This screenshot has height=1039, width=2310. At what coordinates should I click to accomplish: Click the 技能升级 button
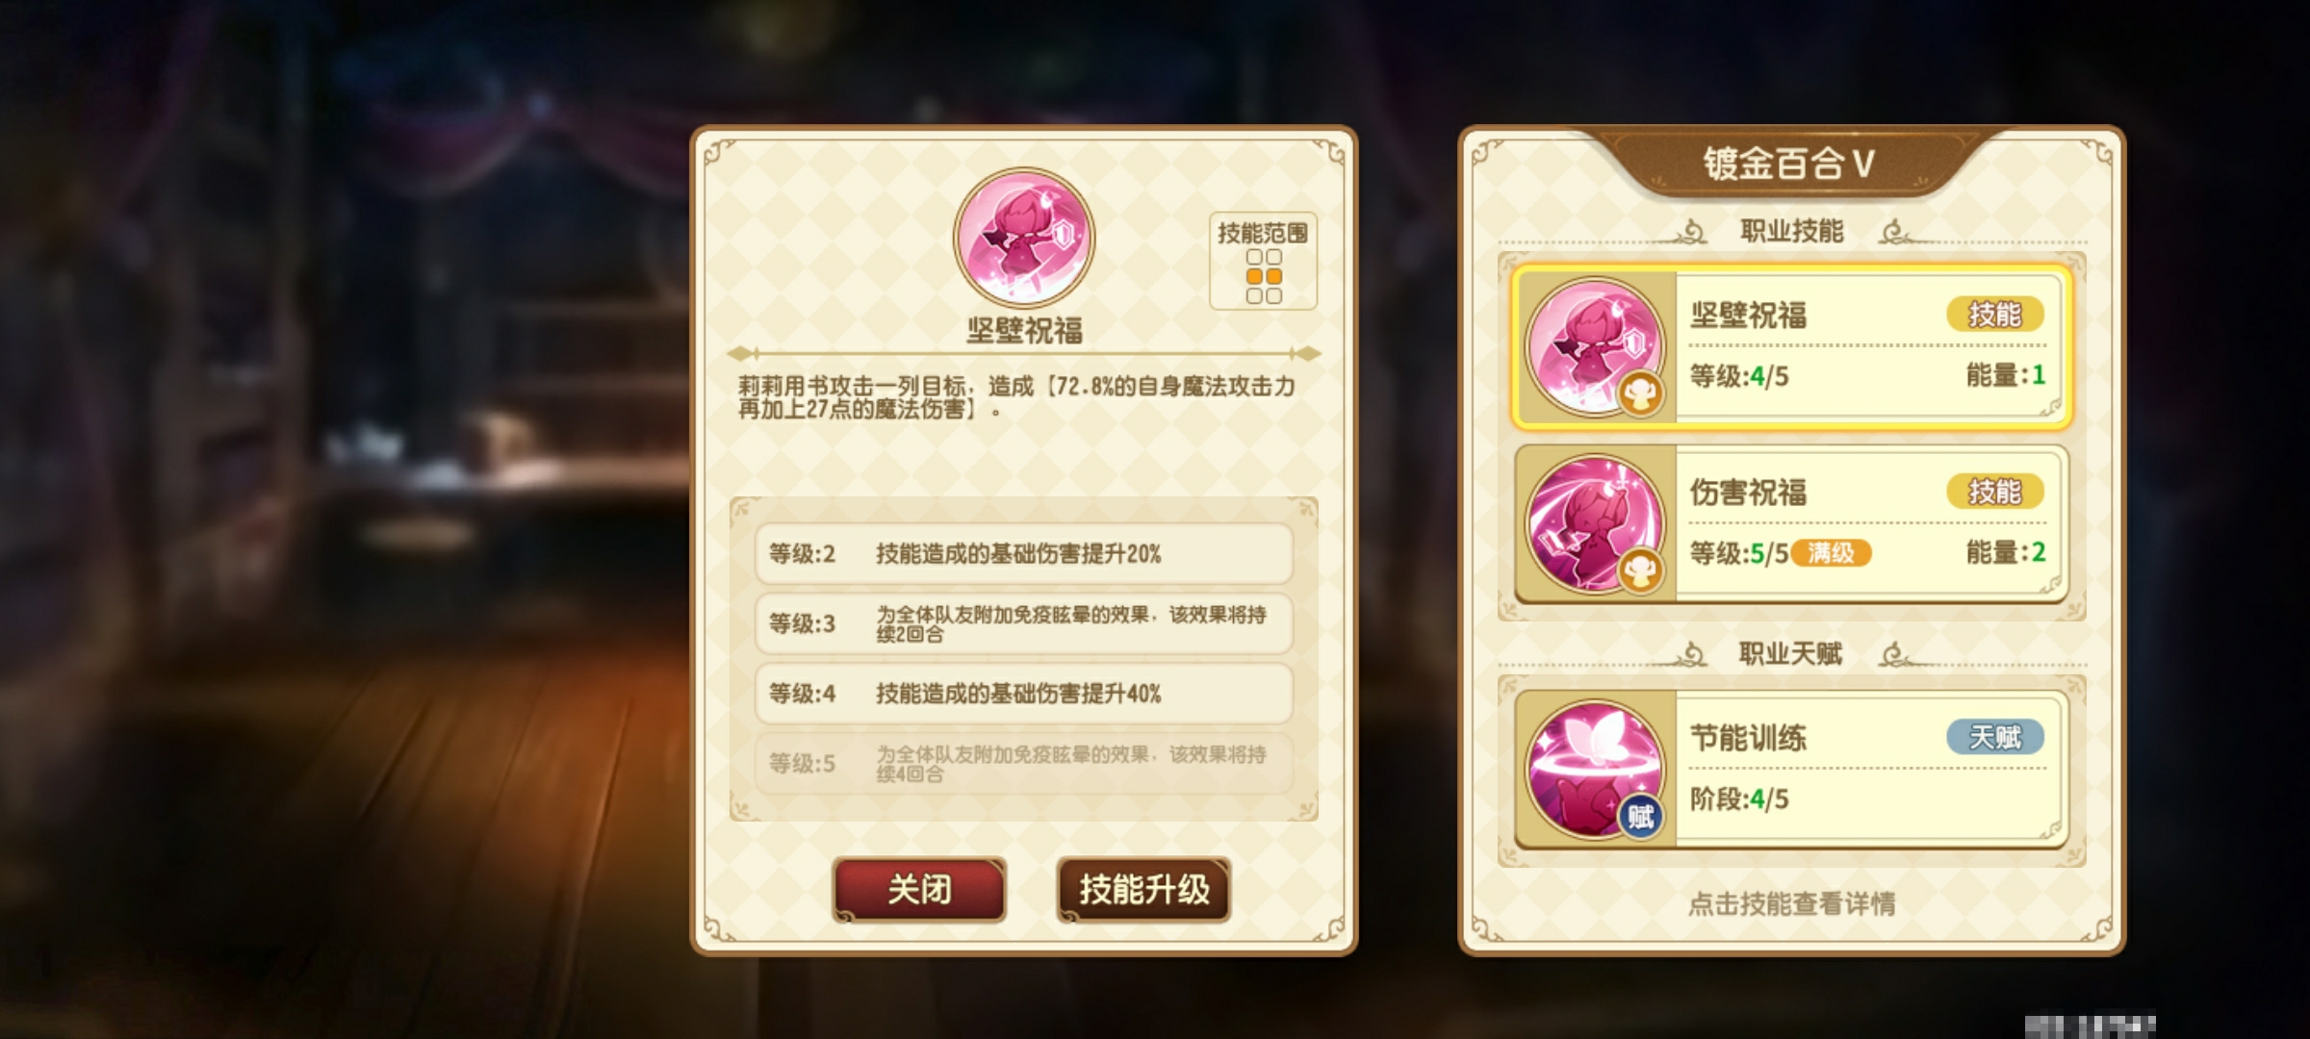1143,889
